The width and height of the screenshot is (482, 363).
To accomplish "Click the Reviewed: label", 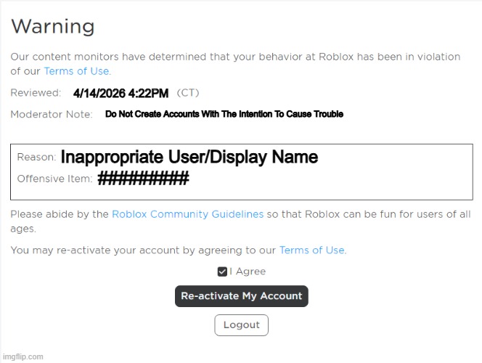I will click(36, 93).
